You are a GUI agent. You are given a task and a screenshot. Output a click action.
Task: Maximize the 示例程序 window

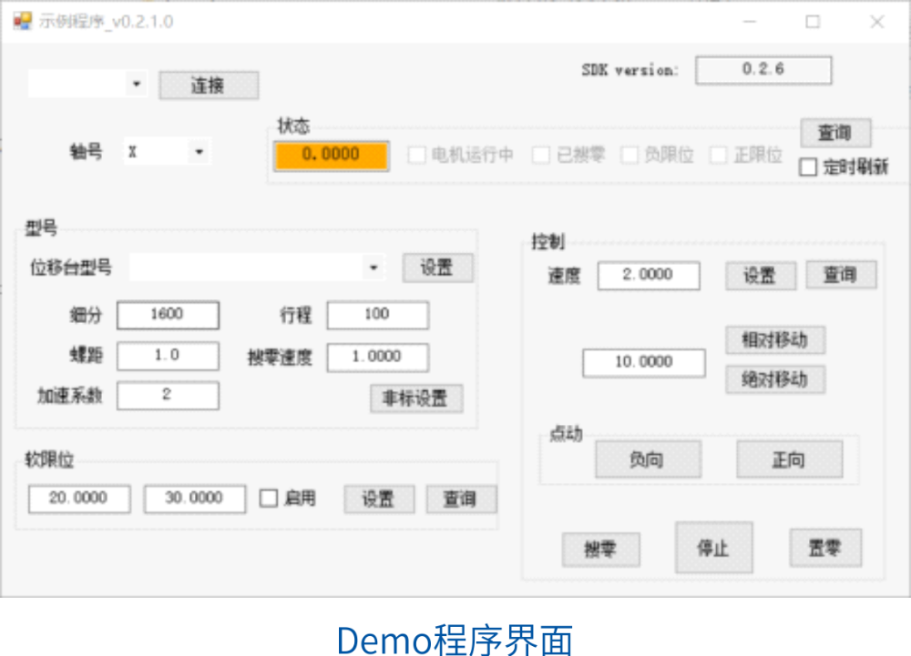coord(813,22)
